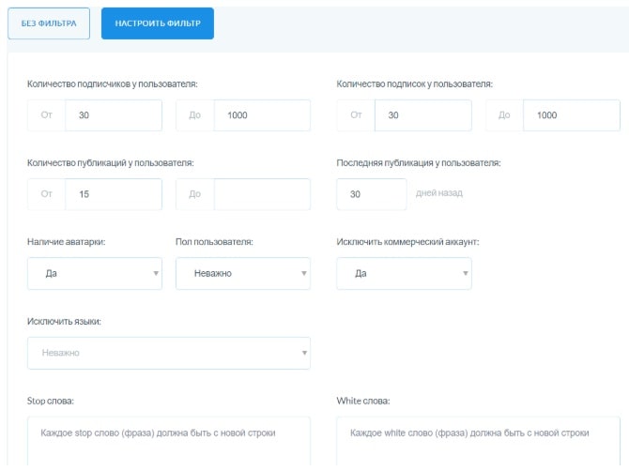Screen dimensions: 629x471
Task: Click publications count 'От' field showing 15
Action: point(114,194)
